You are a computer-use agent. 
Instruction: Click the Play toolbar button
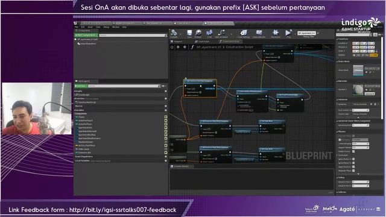tap(288, 34)
